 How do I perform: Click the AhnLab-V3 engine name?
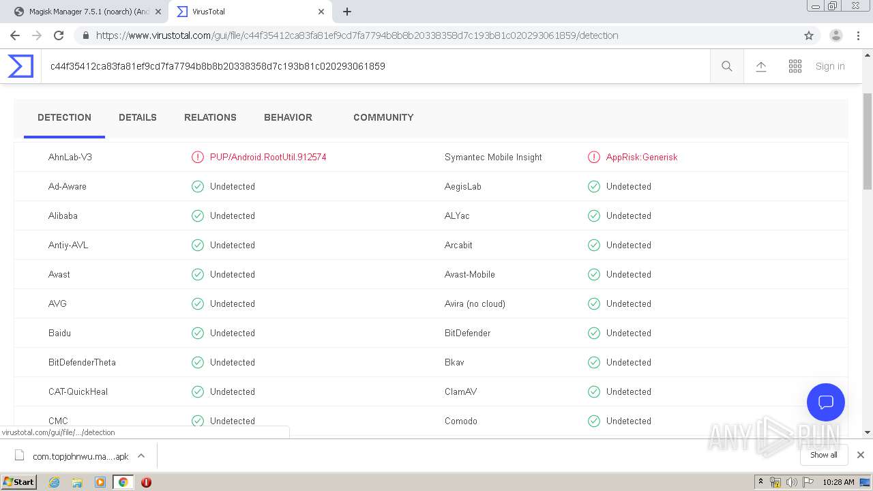pos(70,157)
